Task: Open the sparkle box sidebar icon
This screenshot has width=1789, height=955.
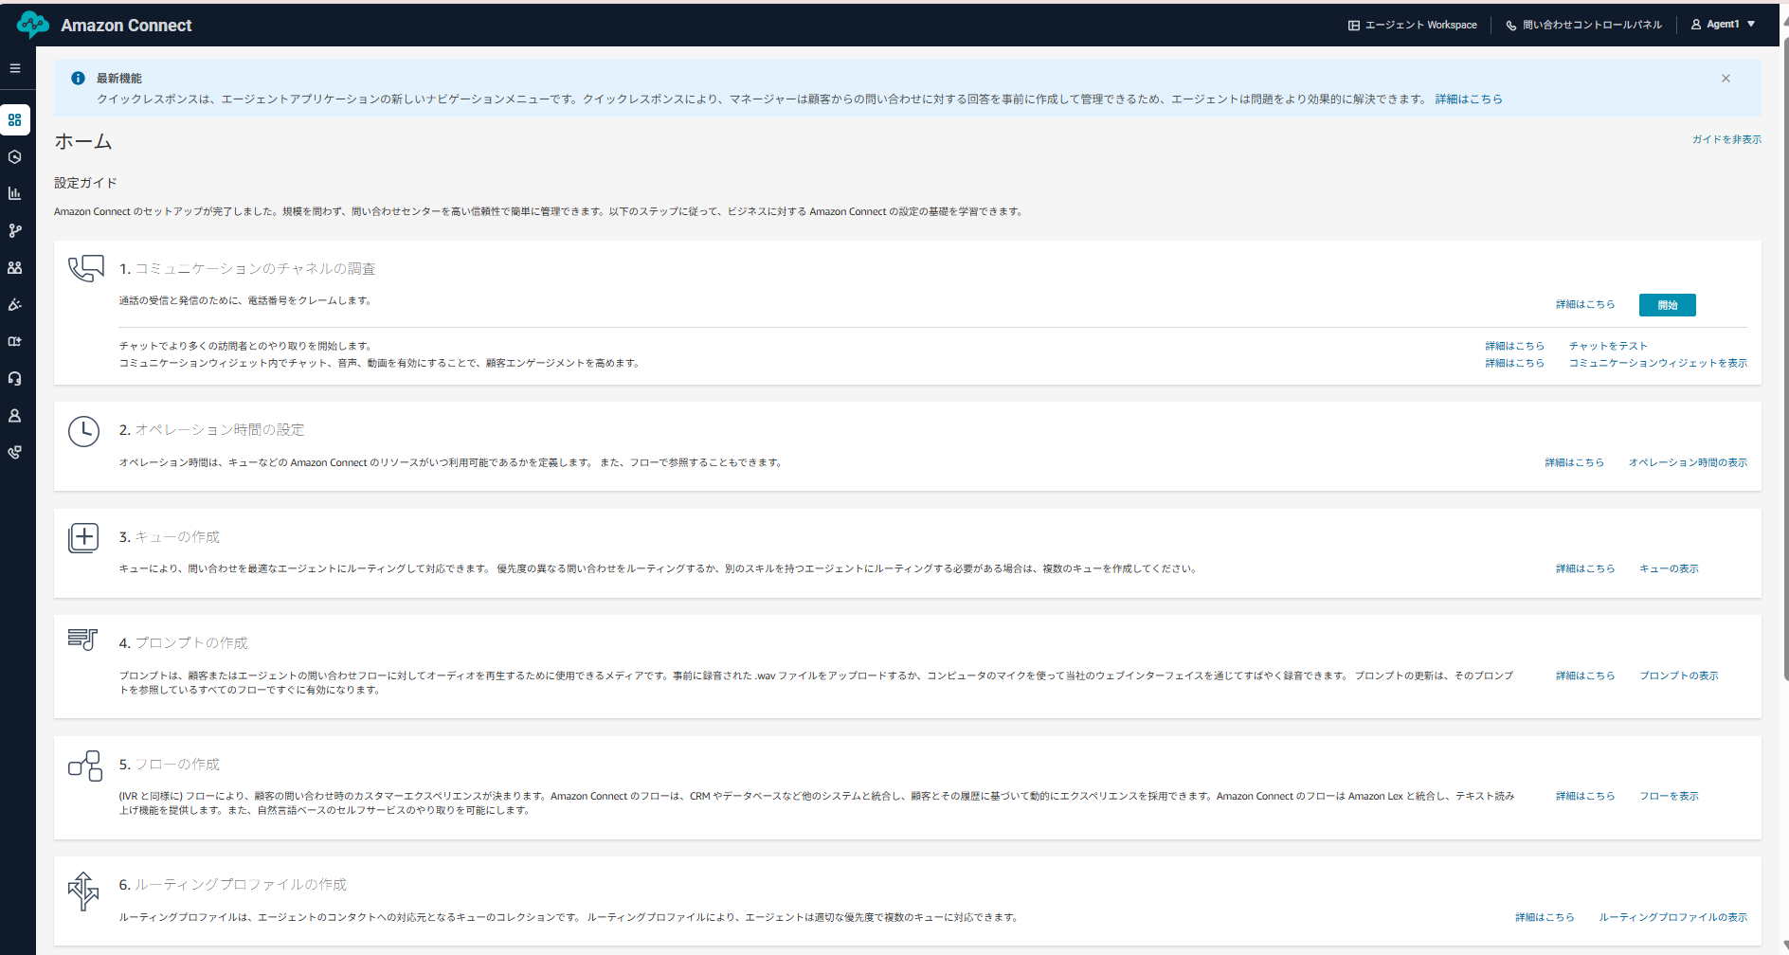Action: pyautogui.click(x=15, y=341)
